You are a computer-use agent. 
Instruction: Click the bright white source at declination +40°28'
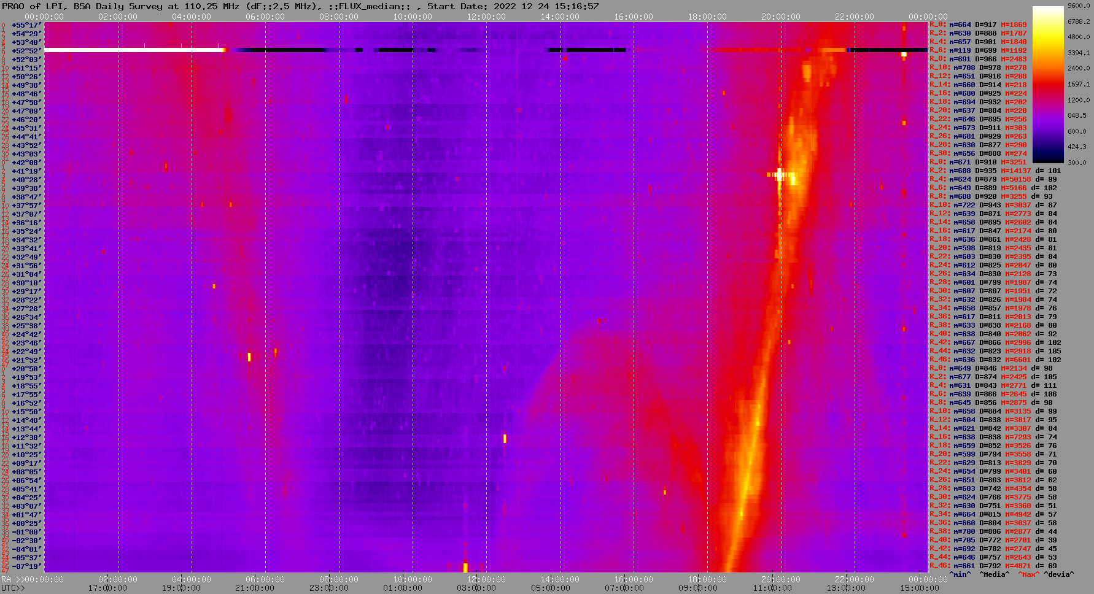click(x=780, y=175)
